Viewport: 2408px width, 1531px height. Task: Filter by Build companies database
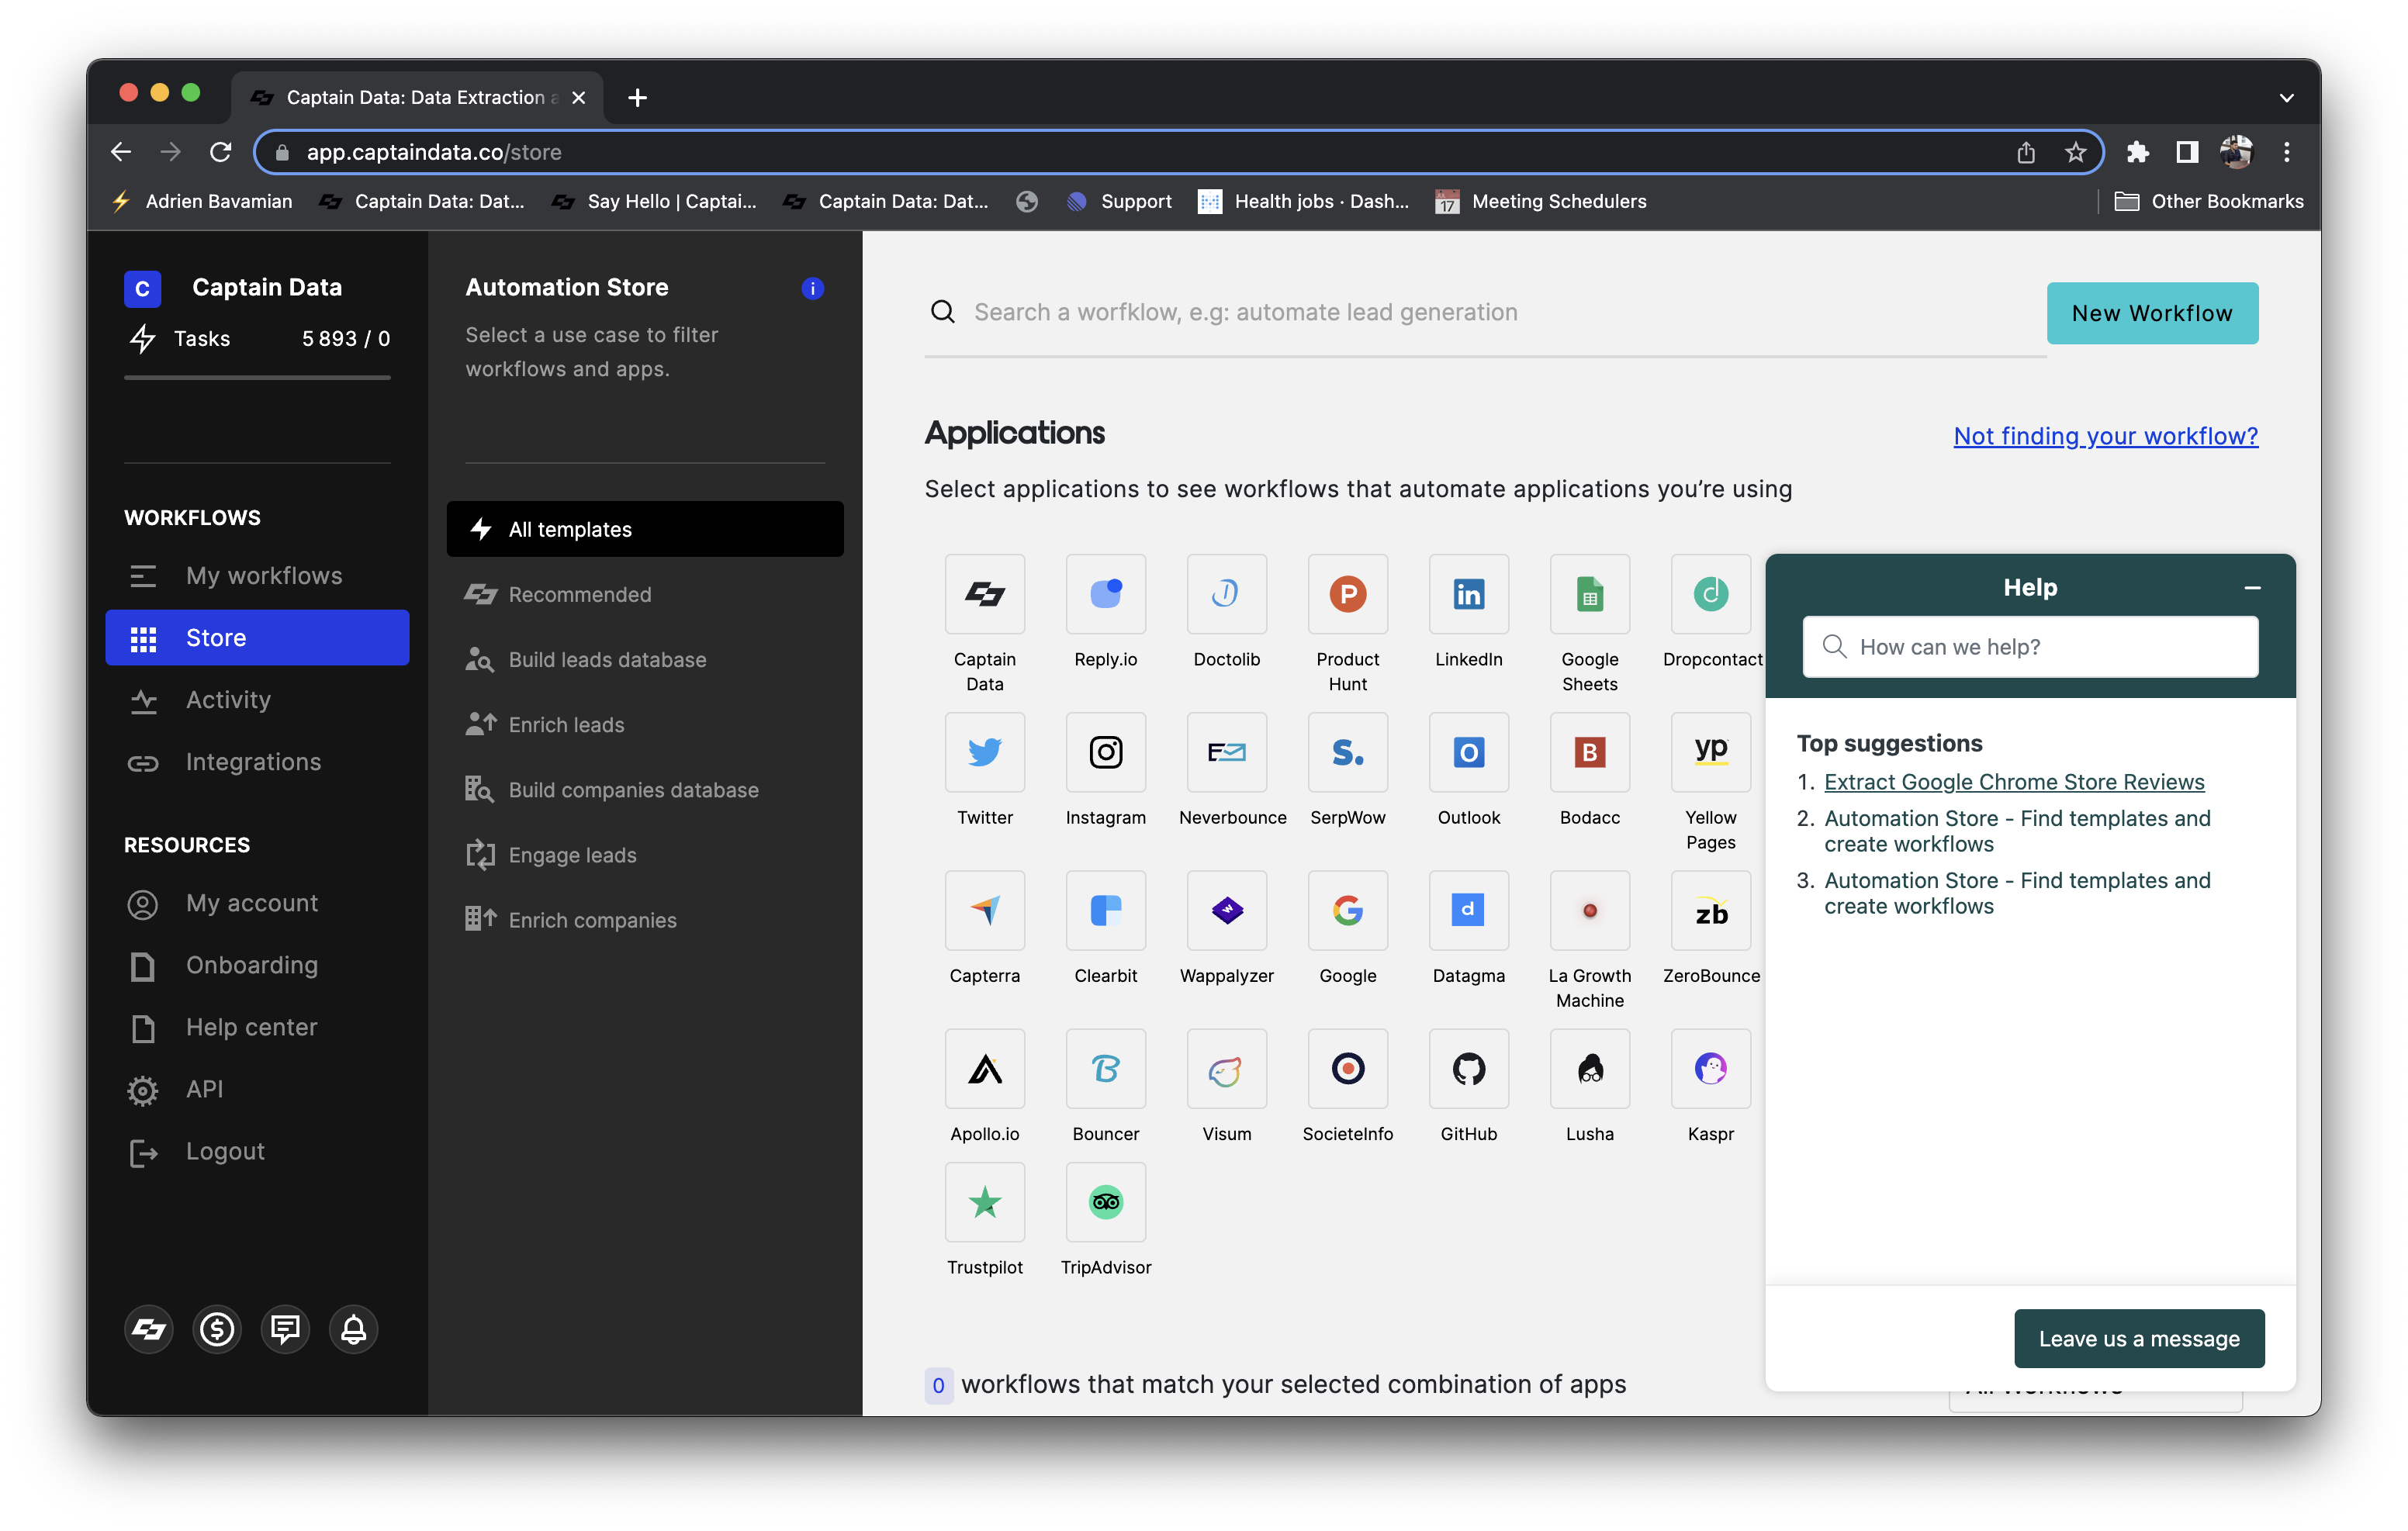pyautogui.click(x=645, y=789)
